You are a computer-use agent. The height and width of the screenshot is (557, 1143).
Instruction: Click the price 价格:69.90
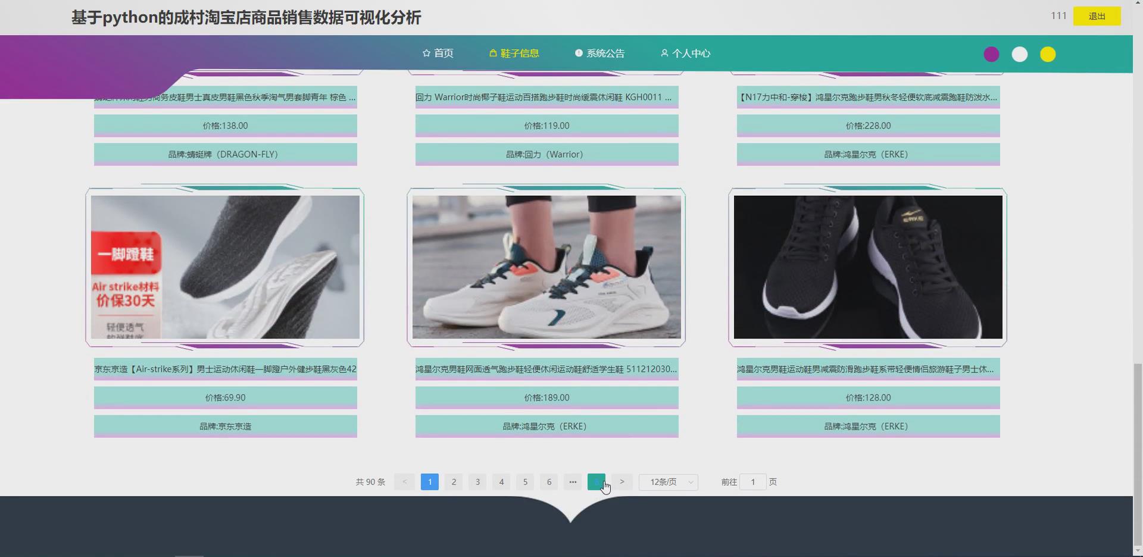(x=226, y=398)
